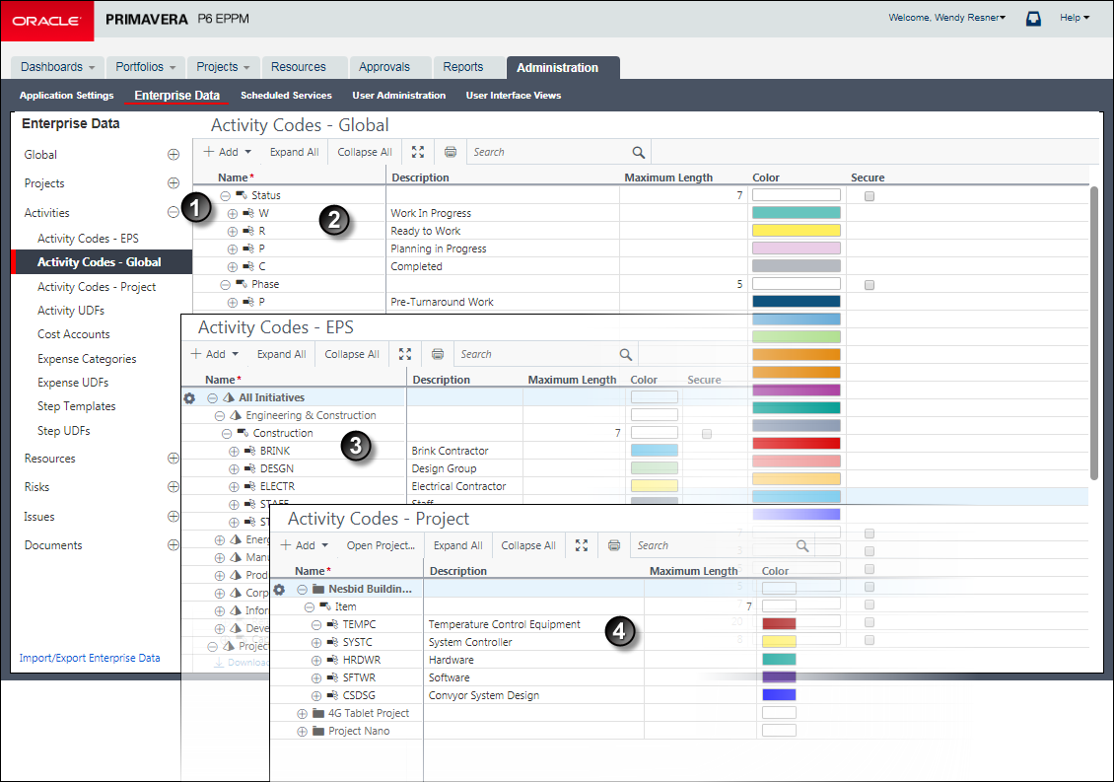Click Collapse All in Activity Codes - Global
Image resolution: width=1114 pixels, height=782 pixels.
point(365,152)
